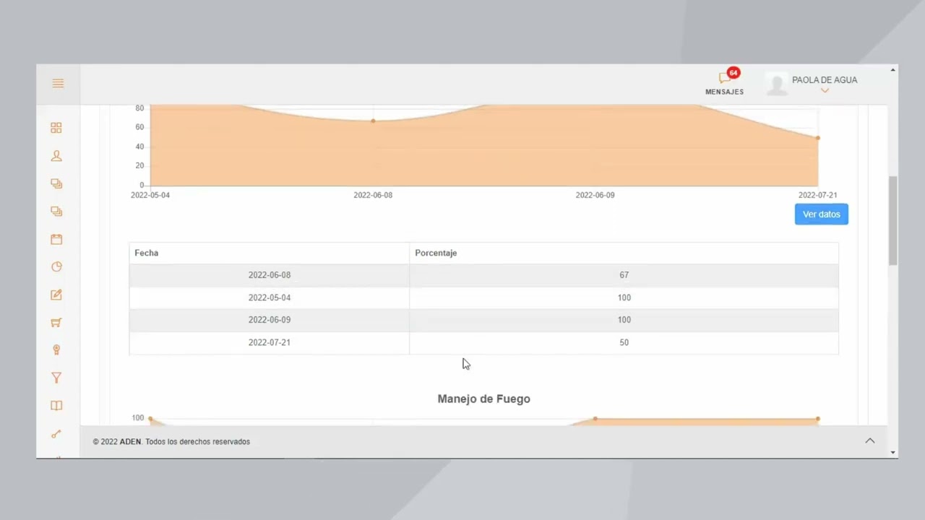
Task: Click the edit pencil icon in the sidebar
Action: [56, 295]
